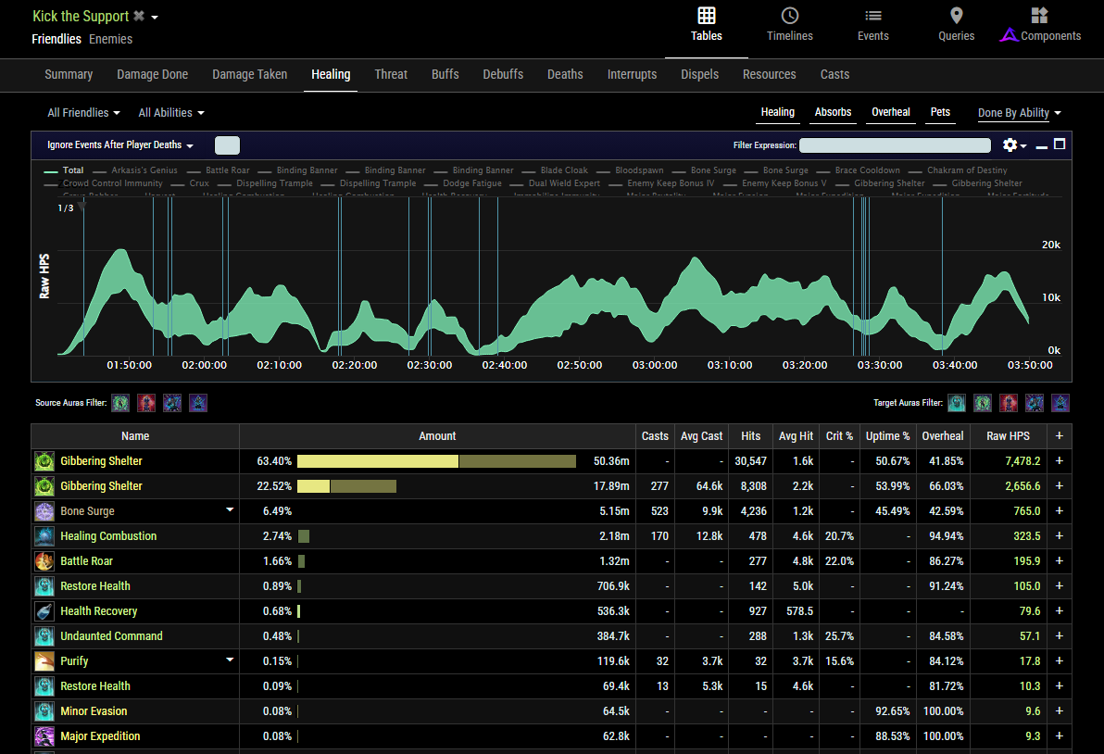Click the Battle Roar ability icon

tap(44, 561)
